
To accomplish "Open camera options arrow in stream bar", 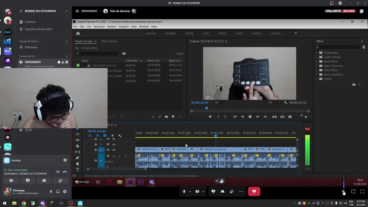I will click(203, 191).
